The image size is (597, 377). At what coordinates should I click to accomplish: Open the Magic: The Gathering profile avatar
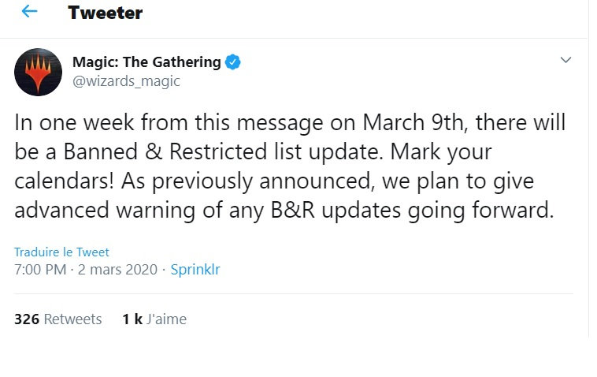38,72
